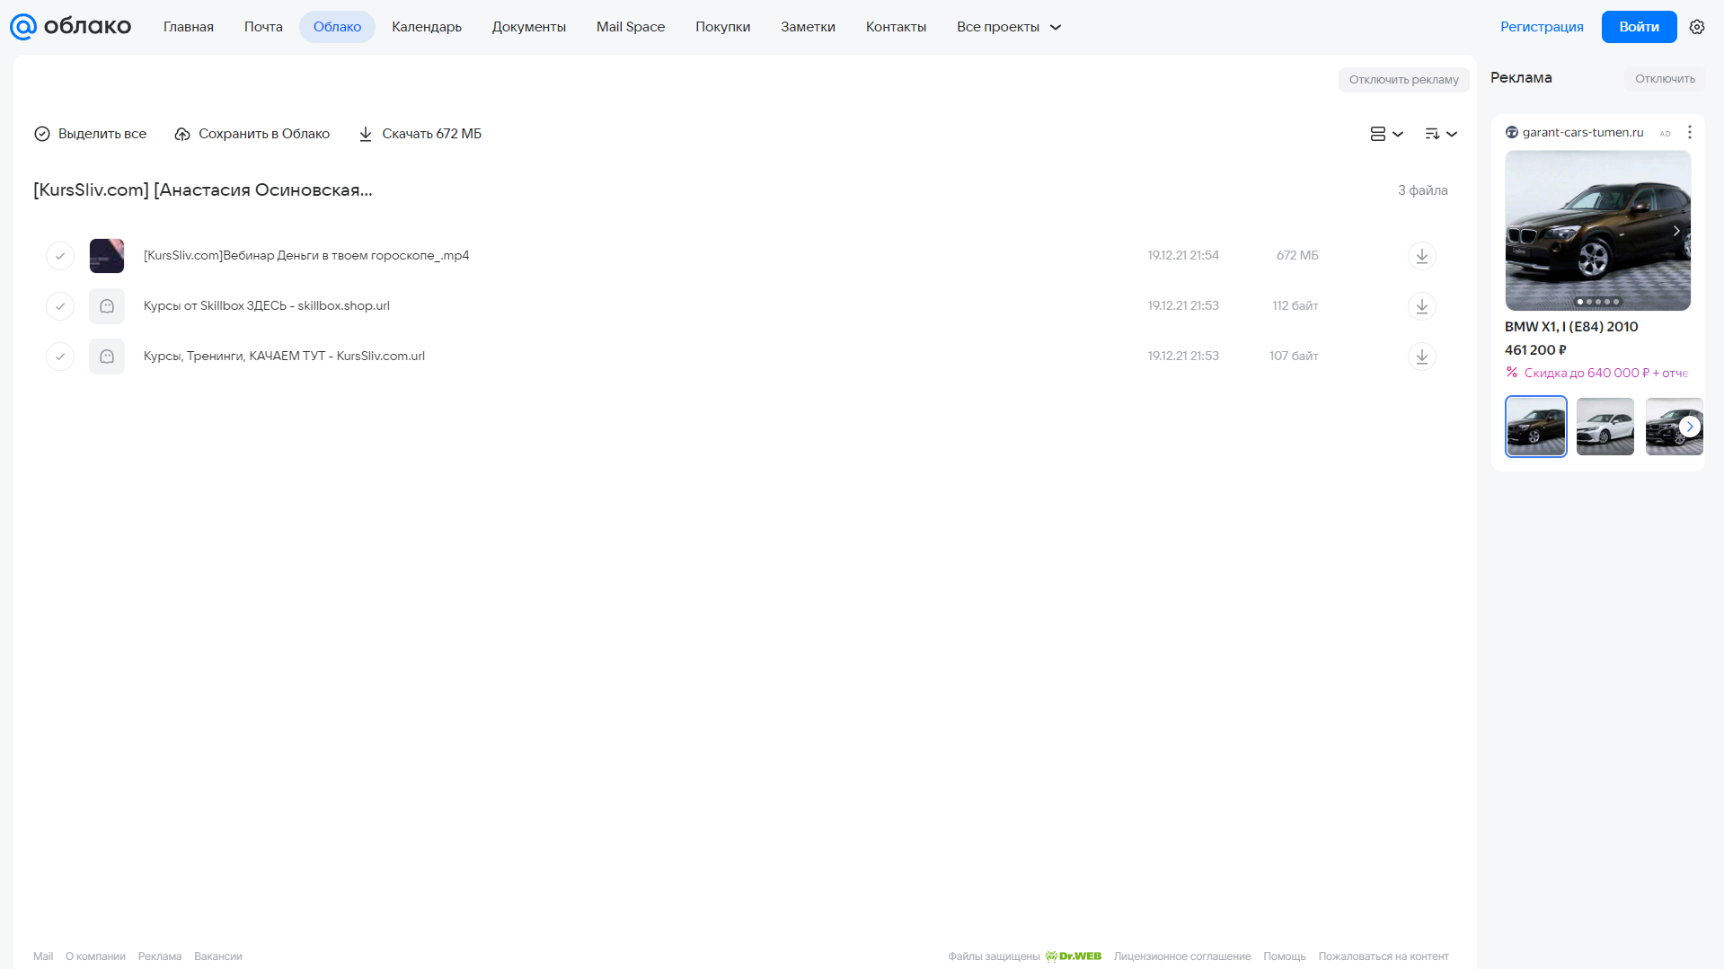Image resolution: width=1724 pixels, height=969 pixels.
Task: Go to the Почта tab
Action: 263,27
